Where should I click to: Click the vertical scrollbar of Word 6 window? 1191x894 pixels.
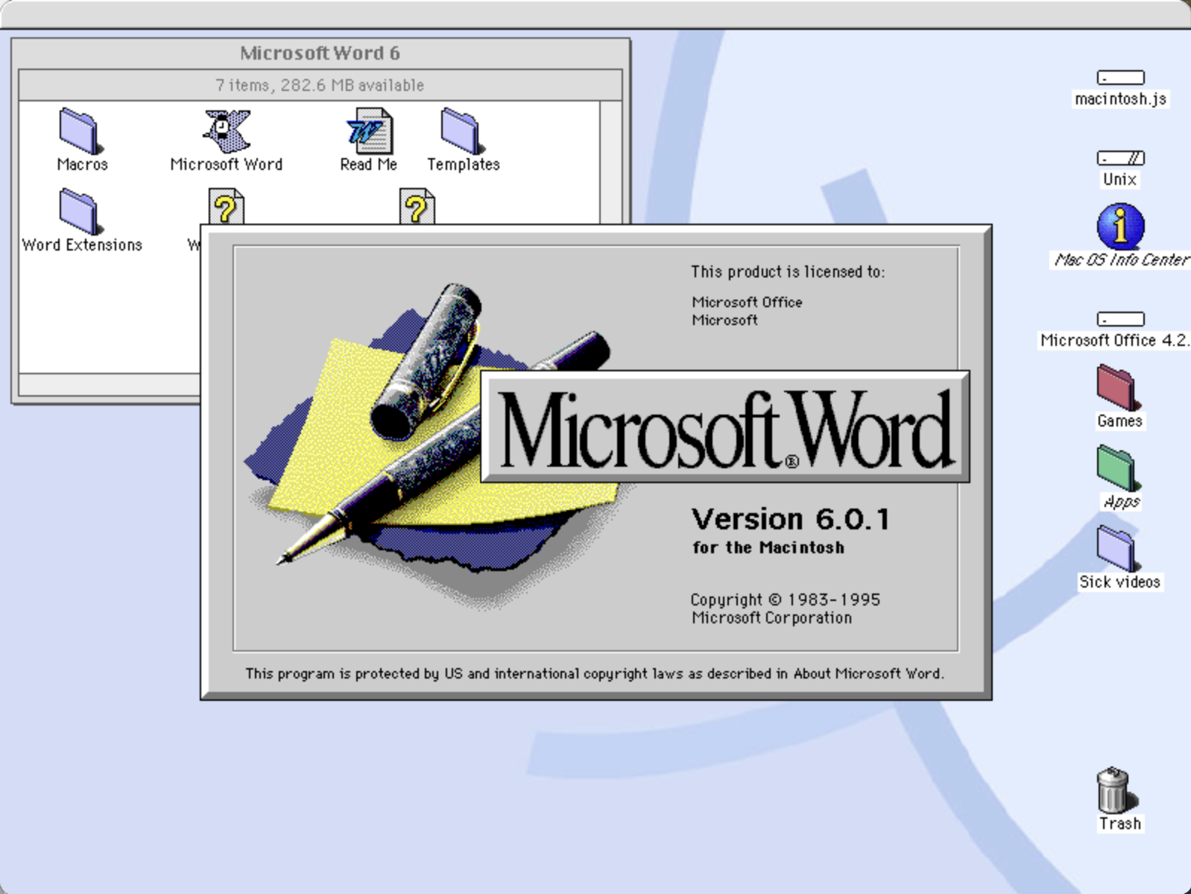click(610, 163)
